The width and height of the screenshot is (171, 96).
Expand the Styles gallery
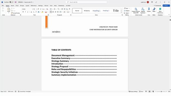[121, 13]
